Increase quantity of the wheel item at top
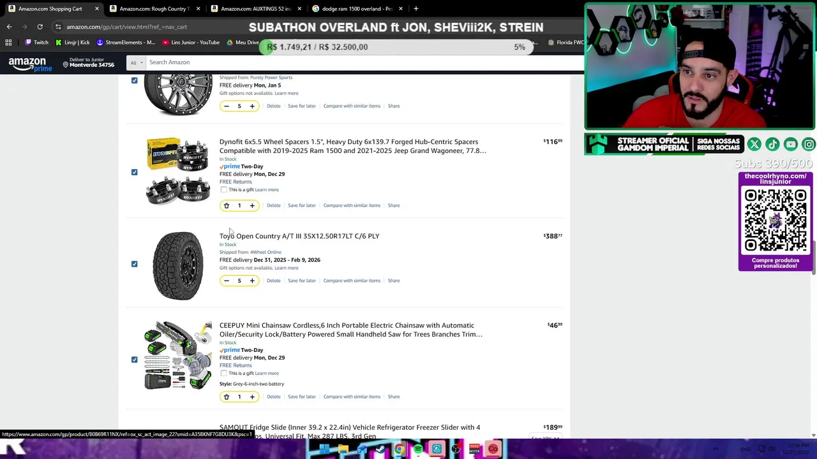Screen dimensions: 817x459 pyautogui.click(x=252, y=106)
